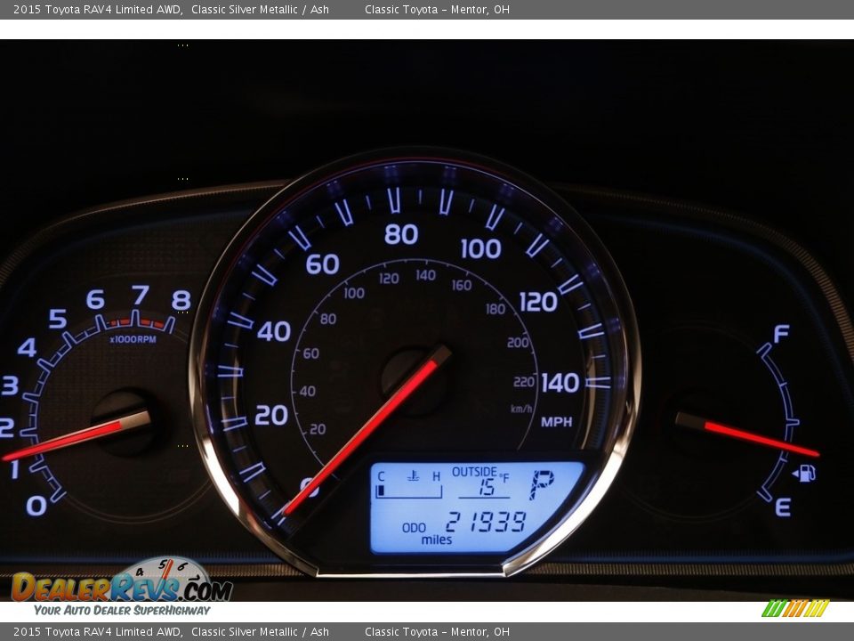Open the top '2015 Toyota RAV4 Limited AWD' title
The width and height of the screenshot is (854, 641).
pyautogui.click(x=98, y=10)
